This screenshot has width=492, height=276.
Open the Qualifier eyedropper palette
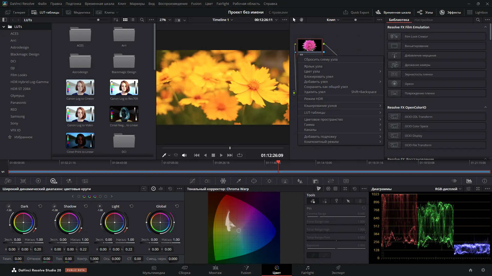point(239,181)
